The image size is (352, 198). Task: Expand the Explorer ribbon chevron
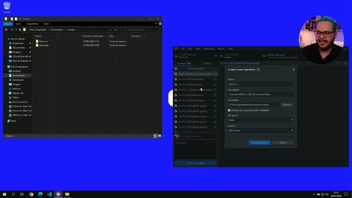point(156,24)
